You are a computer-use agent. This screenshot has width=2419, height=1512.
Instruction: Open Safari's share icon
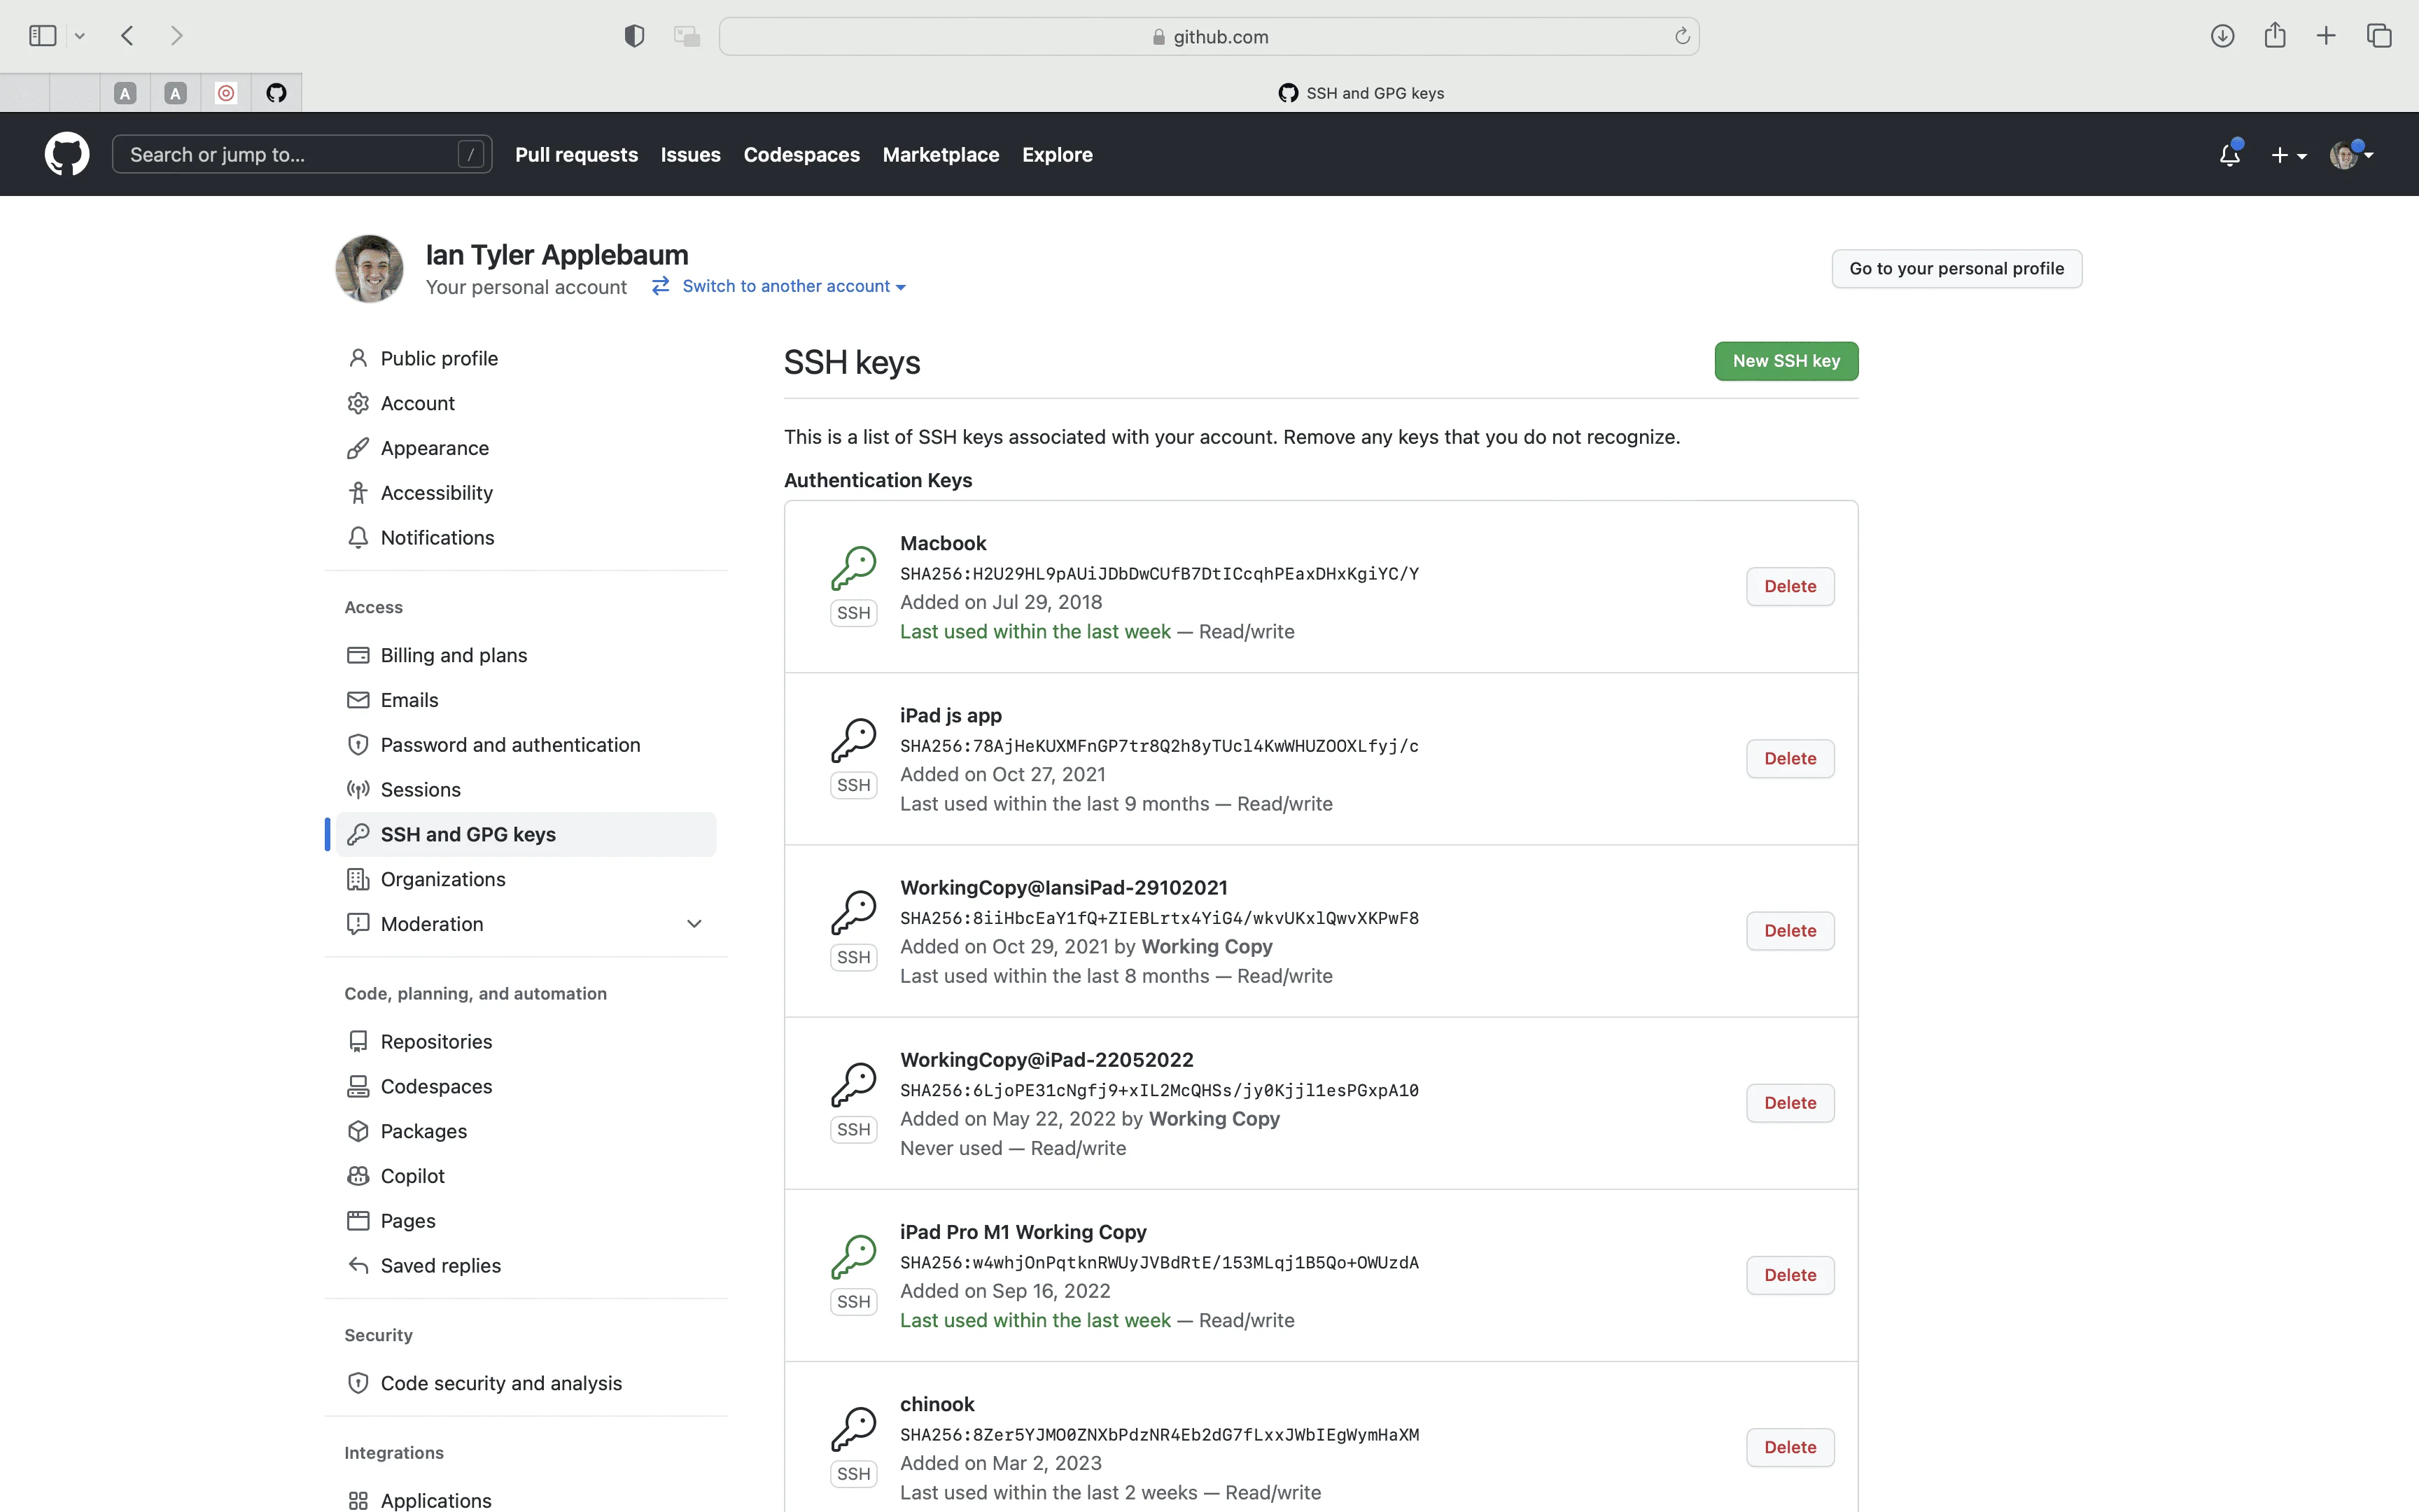pos(2275,36)
